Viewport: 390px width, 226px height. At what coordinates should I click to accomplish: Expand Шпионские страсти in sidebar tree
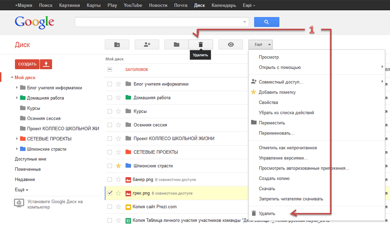coord(17,149)
